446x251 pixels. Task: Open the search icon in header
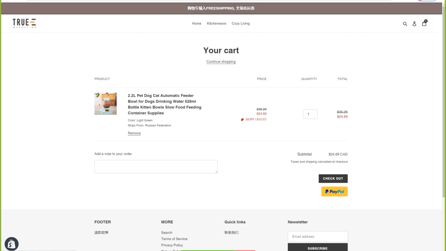[x=405, y=24]
